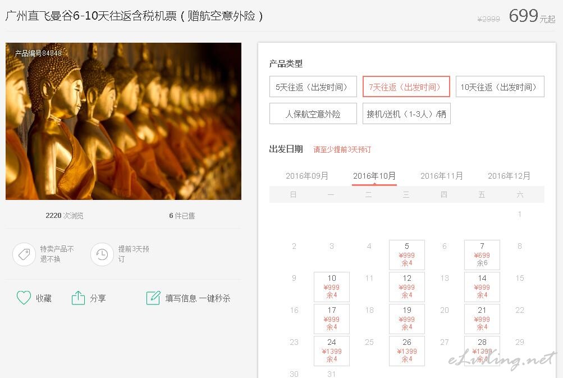Click the heart favorite icon
Image resolution: width=563 pixels, height=378 pixels.
(24, 298)
